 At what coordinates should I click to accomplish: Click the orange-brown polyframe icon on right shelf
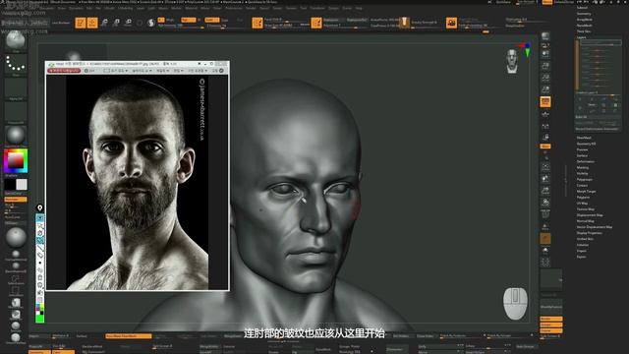point(545,239)
